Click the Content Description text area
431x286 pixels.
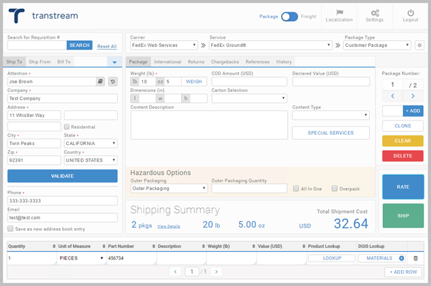tap(209, 125)
